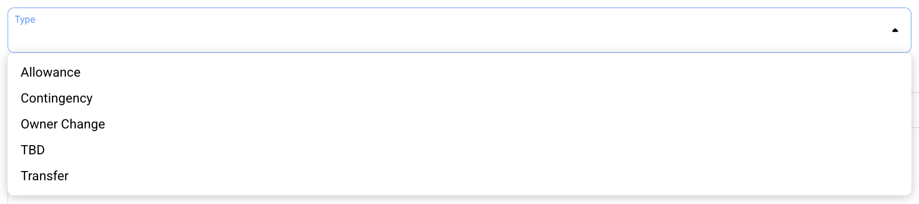Set the type to Allowance
This screenshot has width=919, height=204.
tap(459, 72)
